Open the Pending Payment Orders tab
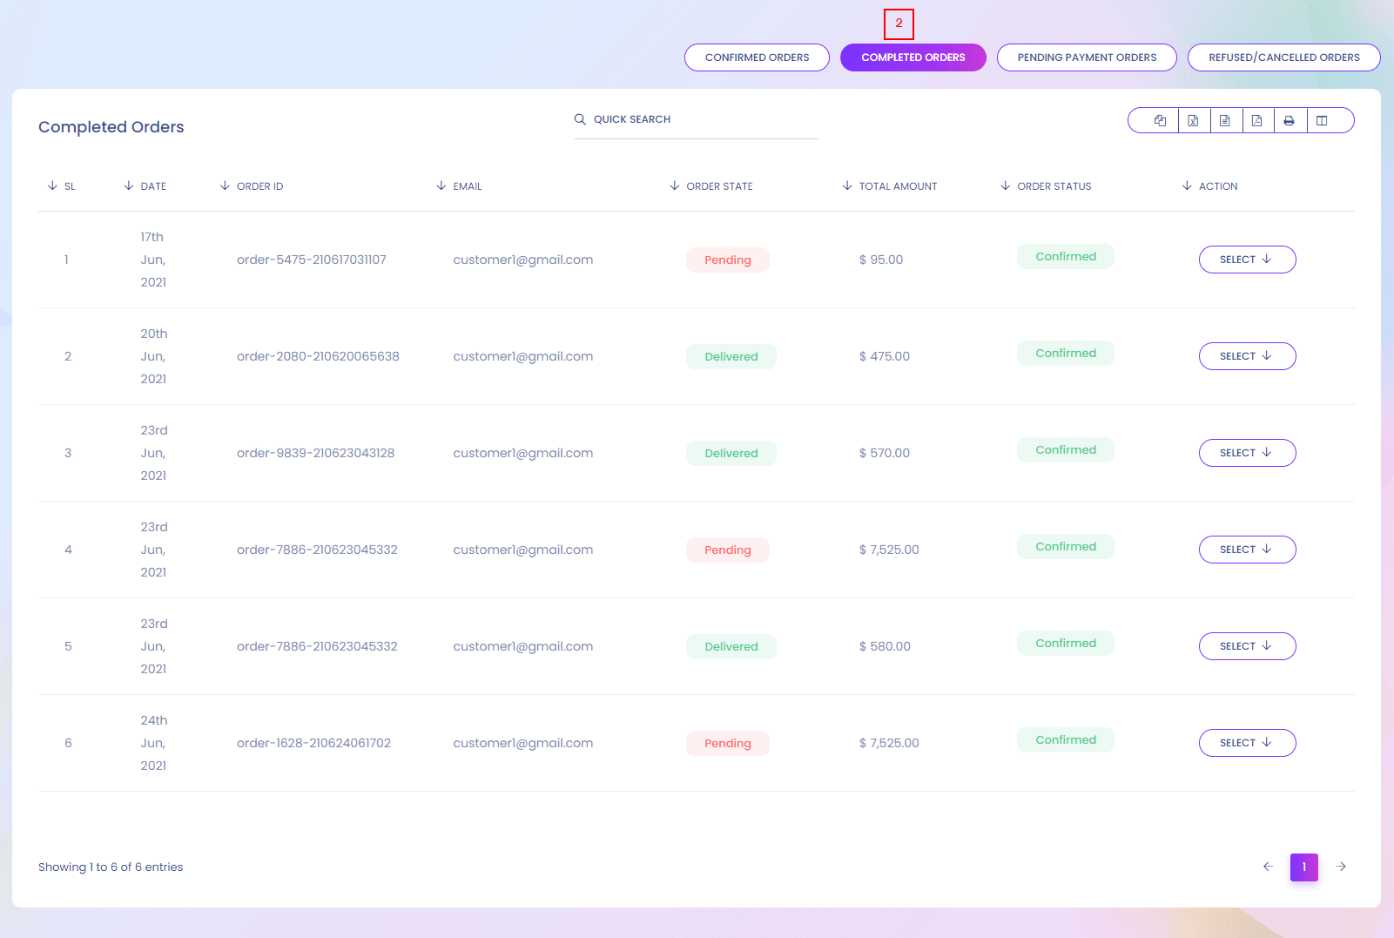This screenshot has width=1394, height=938. (x=1087, y=57)
